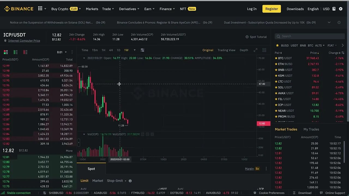Open the Finance dropdown menu
Screen dimensions: 349x196
click(167, 9)
